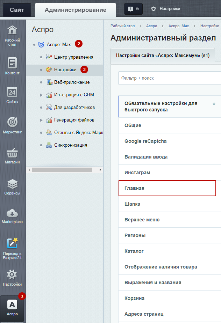Open the Google reCaptcha section
Image resolution: width=221 pixels, height=323 pixels.
tap(170, 141)
